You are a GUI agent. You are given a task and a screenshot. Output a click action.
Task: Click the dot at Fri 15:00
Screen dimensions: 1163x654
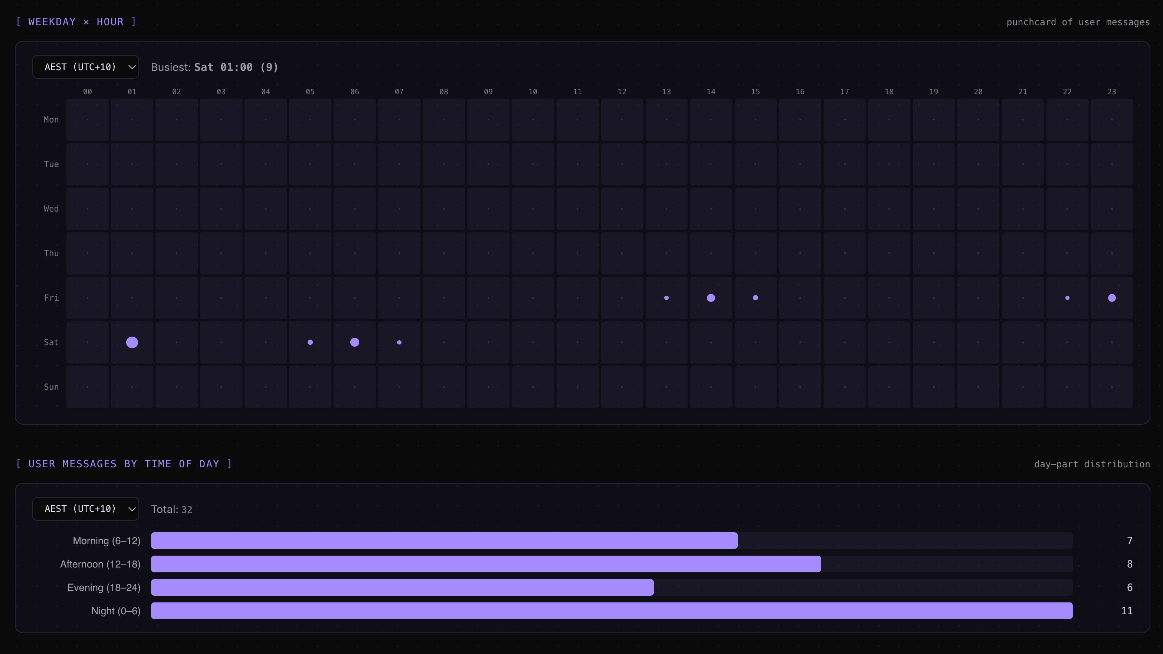755,298
